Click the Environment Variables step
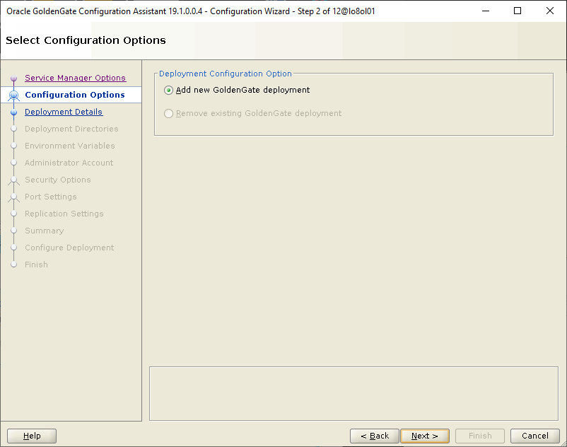Image resolution: width=567 pixels, height=447 pixels. pyautogui.click(x=69, y=146)
